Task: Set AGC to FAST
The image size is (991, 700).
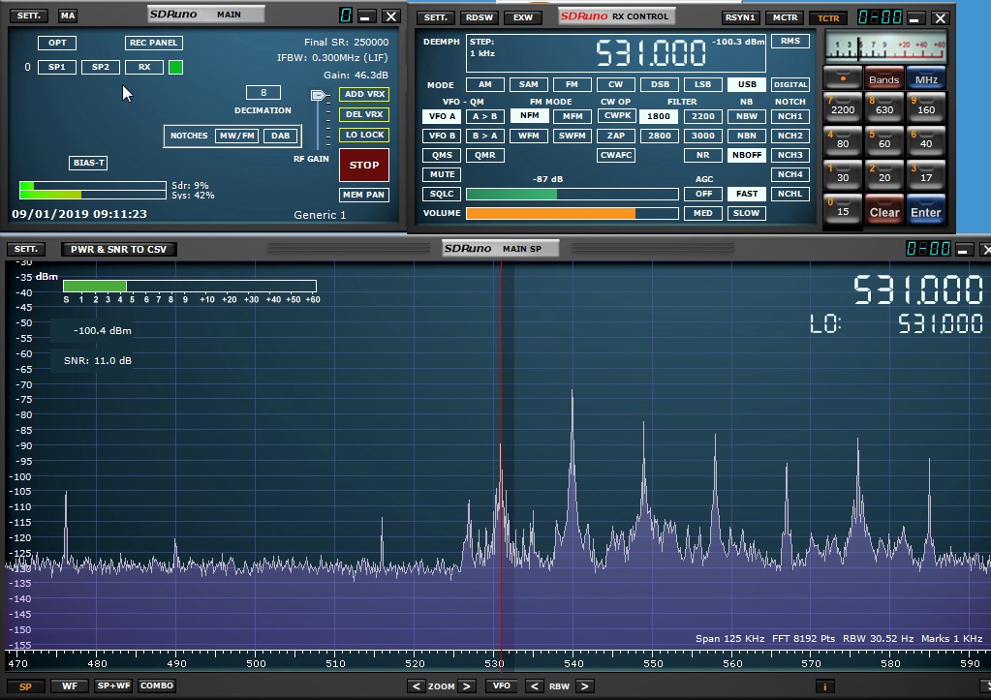Action: point(747,194)
